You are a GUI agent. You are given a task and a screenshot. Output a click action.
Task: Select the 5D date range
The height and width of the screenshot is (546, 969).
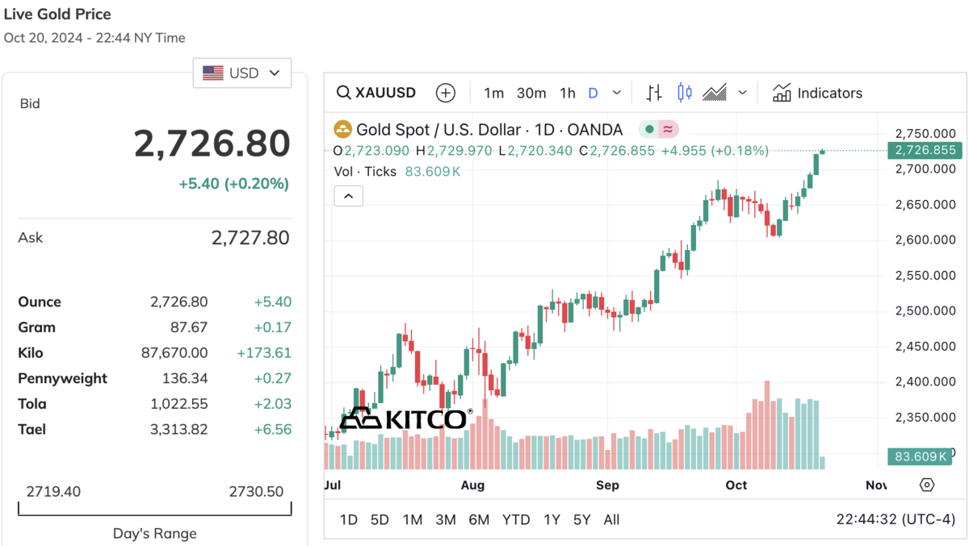pos(380,519)
